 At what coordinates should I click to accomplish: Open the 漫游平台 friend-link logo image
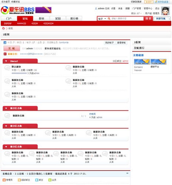(x=158, y=62)
